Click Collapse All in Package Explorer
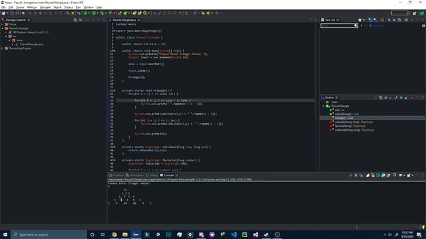This screenshot has width=426, height=239. pos(75,20)
